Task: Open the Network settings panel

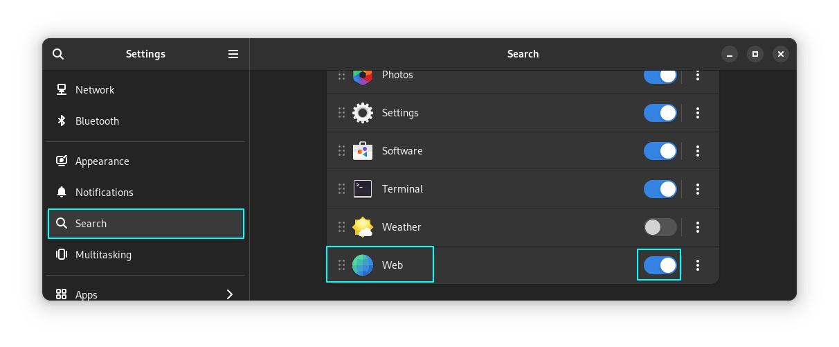Action: (x=95, y=90)
